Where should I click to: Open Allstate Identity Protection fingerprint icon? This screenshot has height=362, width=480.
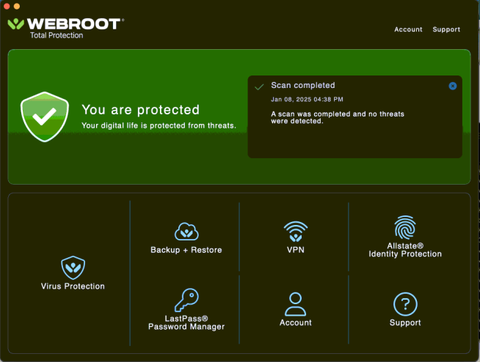405,227
